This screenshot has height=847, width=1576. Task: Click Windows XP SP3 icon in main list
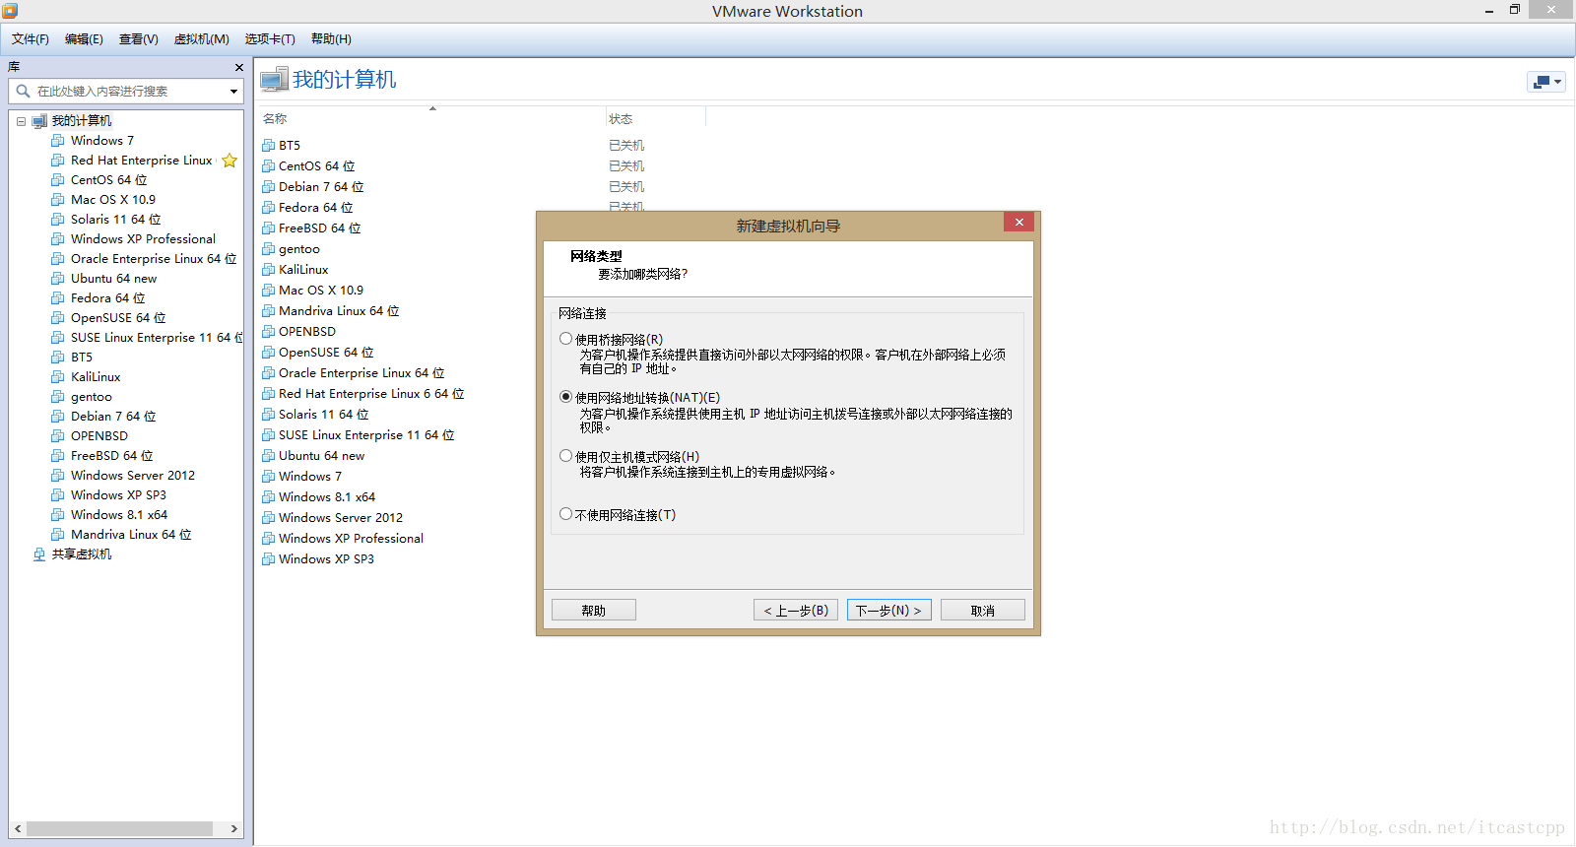[269, 559]
